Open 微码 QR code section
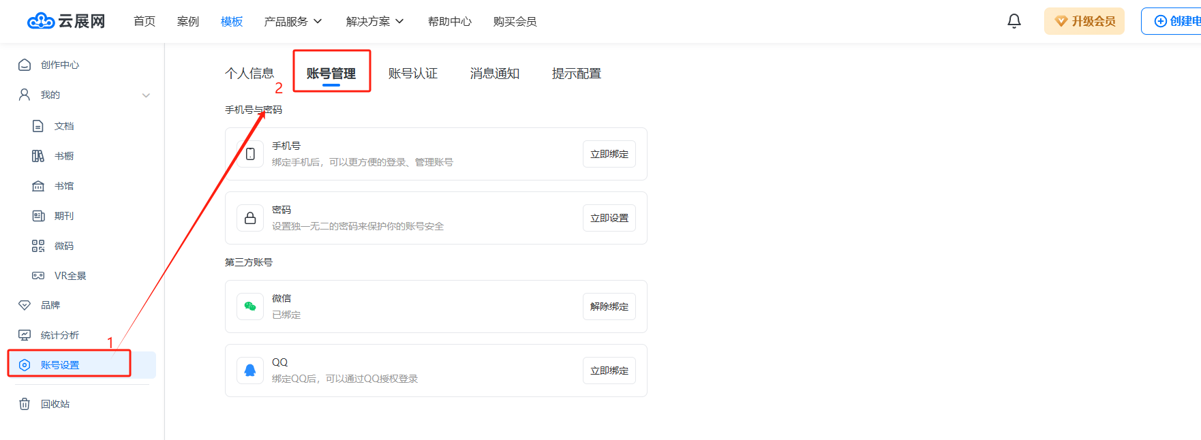This screenshot has width=1201, height=440. click(63, 246)
